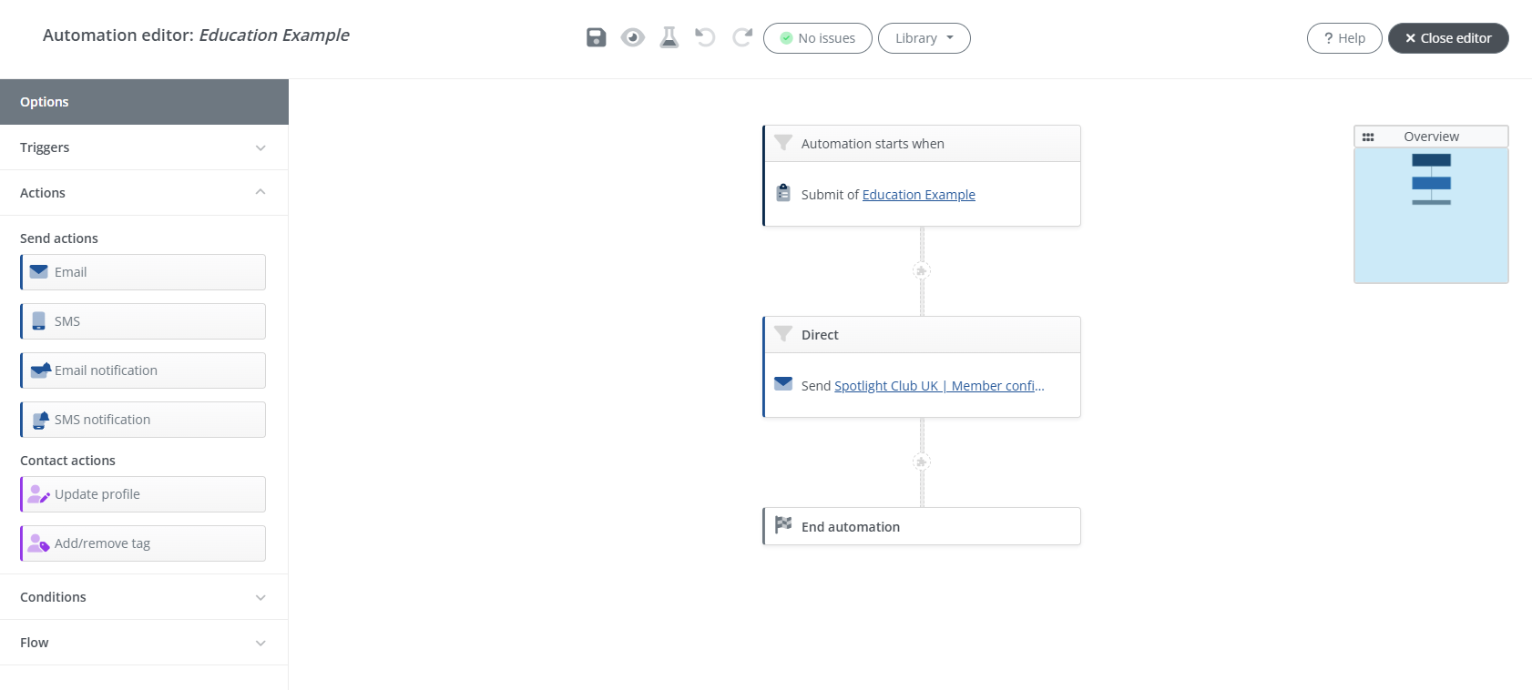Screen dimensions: 1532x690
Task: Expand the Conditions section
Action: (x=144, y=597)
